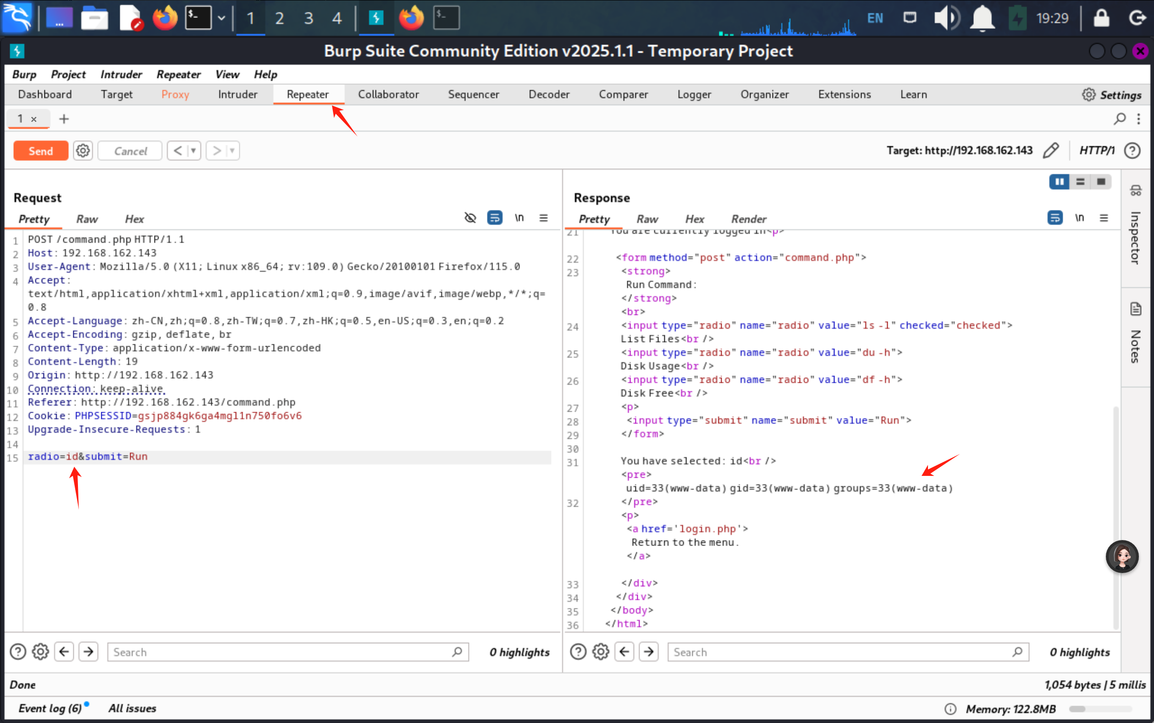Open the response Render view tab

pos(748,219)
